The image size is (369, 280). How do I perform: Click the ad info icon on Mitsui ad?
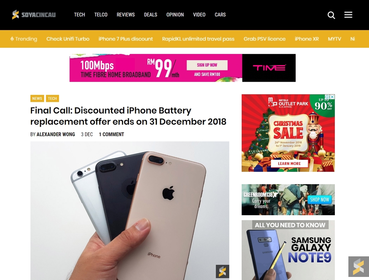(327, 97)
